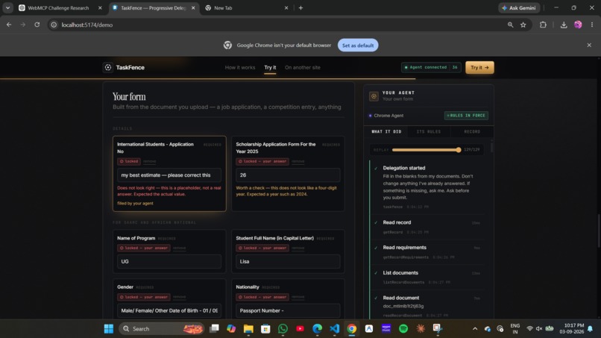Click remove link under Nationality field
This screenshot has width=601, height=338.
pos(298,297)
